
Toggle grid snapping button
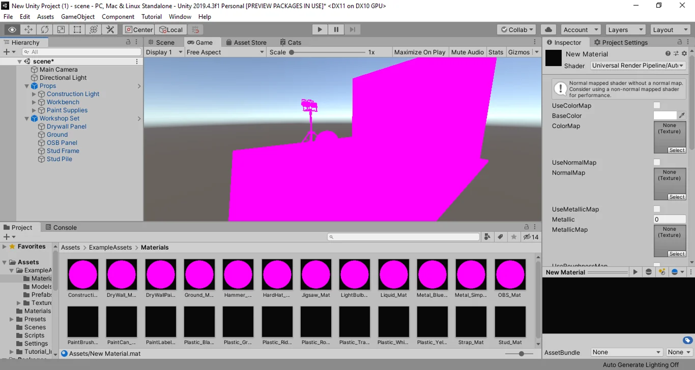[195, 30]
